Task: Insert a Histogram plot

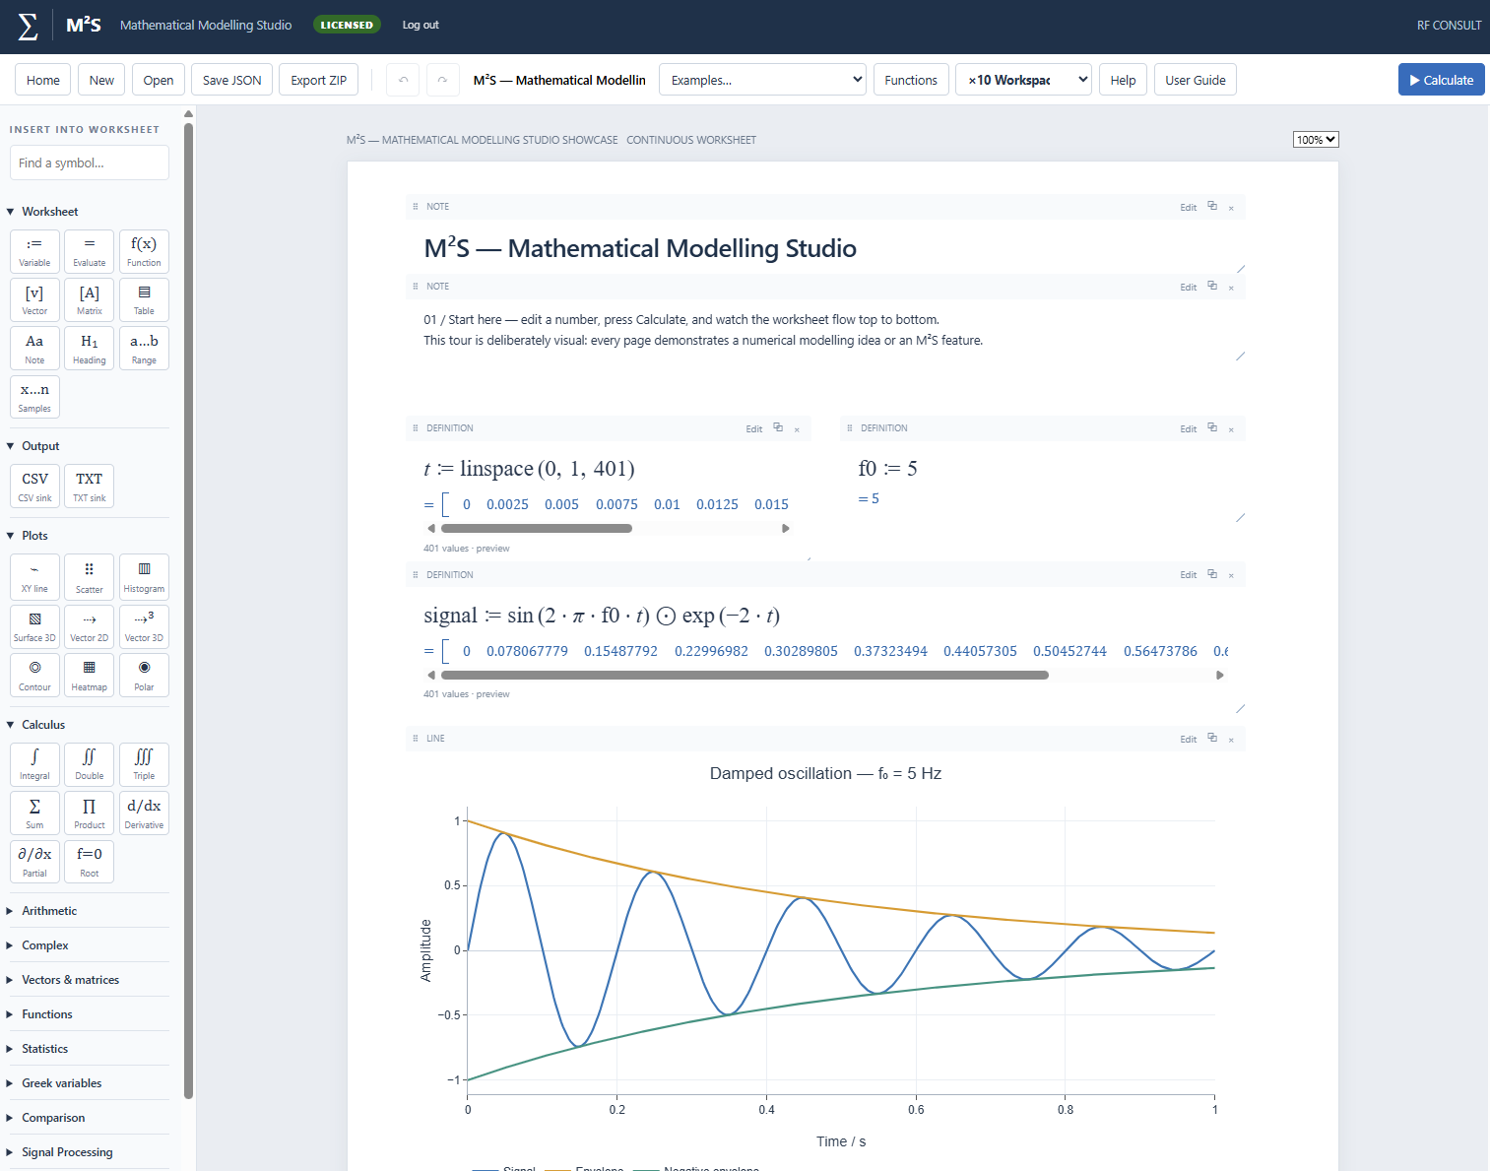Action: tap(144, 577)
